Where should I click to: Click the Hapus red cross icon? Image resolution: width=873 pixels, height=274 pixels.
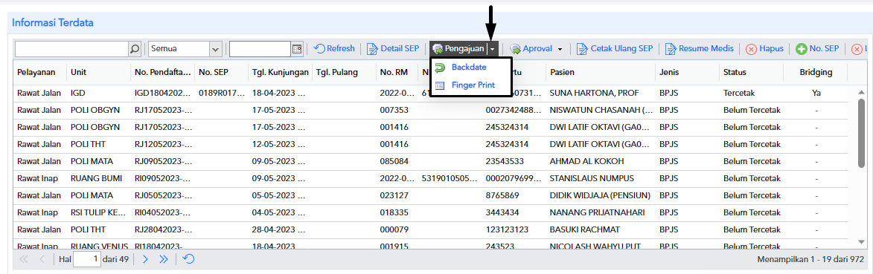tap(751, 49)
